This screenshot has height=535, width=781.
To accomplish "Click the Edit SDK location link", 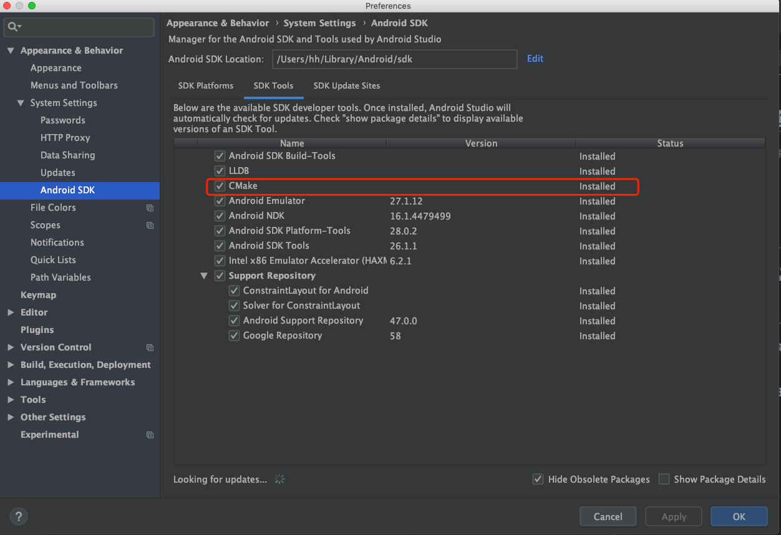I will pyautogui.click(x=535, y=59).
